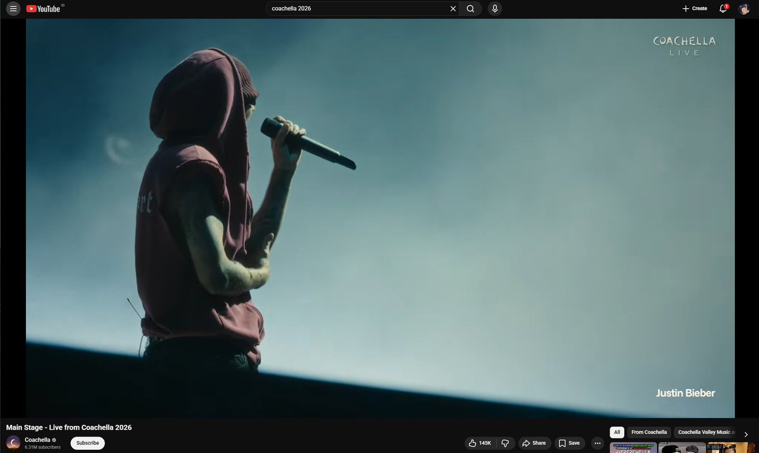Image resolution: width=759 pixels, height=453 pixels.
Task: Open the notifications bell
Action: (x=723, y=9)
